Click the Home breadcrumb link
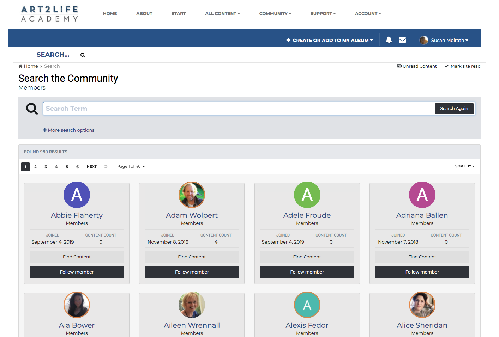This screenshot has width=499, height=337. [x=28, y=66]
